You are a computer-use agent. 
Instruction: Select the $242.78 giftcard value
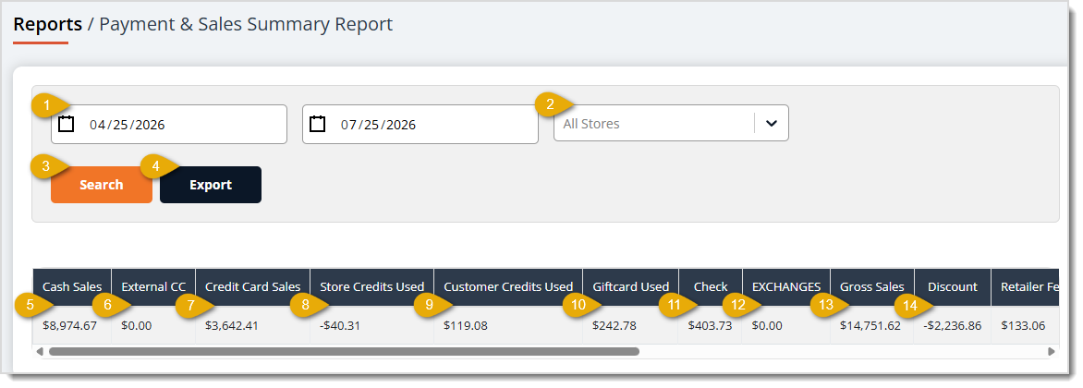(x=615, y=325)
